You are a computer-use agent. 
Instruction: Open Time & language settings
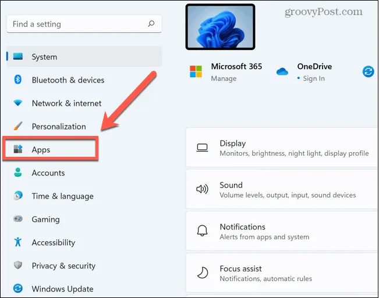[x=63, y=196]
